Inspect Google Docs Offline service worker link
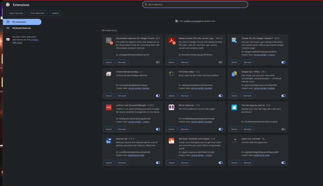 pos(264,88)
